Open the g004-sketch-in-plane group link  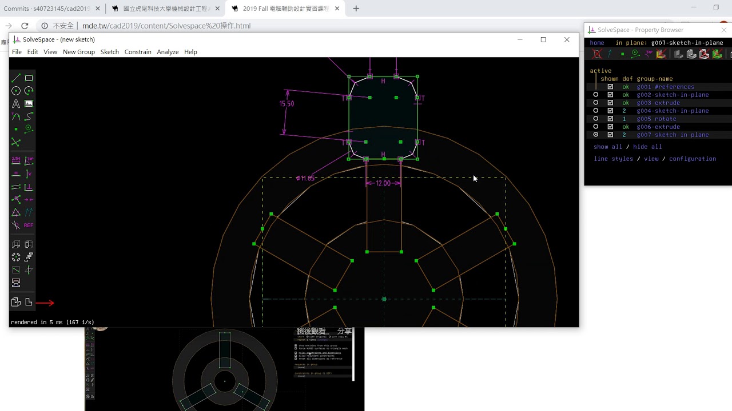click(x=673, y=111)
